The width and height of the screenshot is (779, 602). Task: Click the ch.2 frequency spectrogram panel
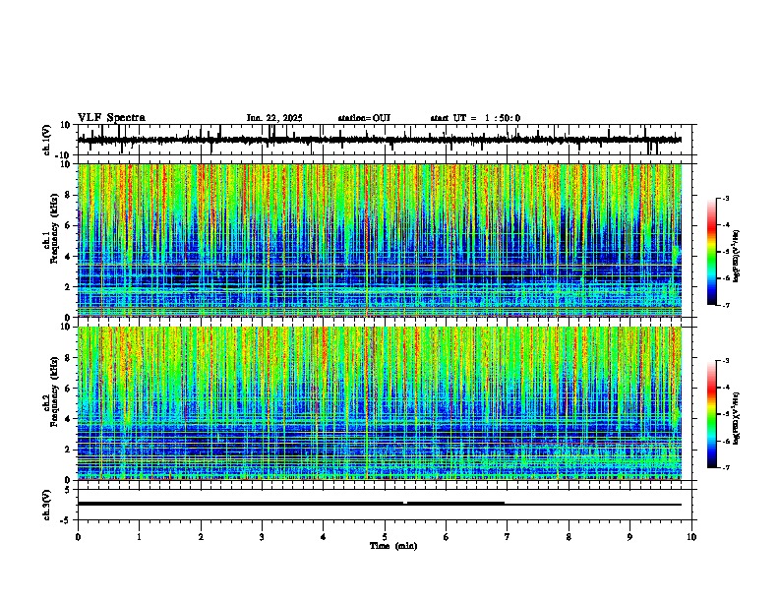tap(380, 403)
